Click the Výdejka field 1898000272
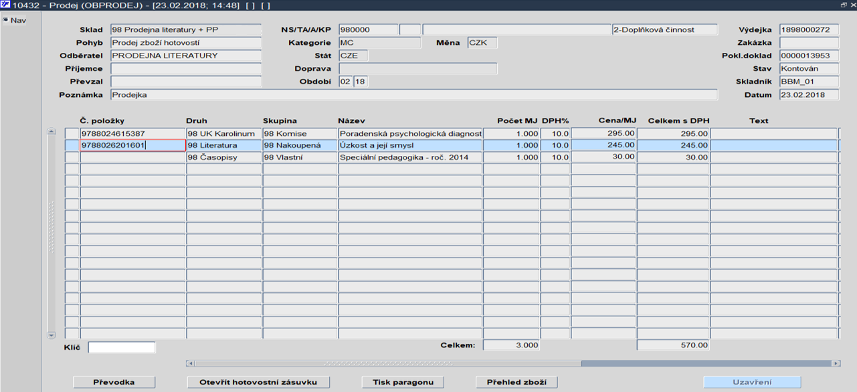Viewport: 857px width, 392px height. click(809, 30)
